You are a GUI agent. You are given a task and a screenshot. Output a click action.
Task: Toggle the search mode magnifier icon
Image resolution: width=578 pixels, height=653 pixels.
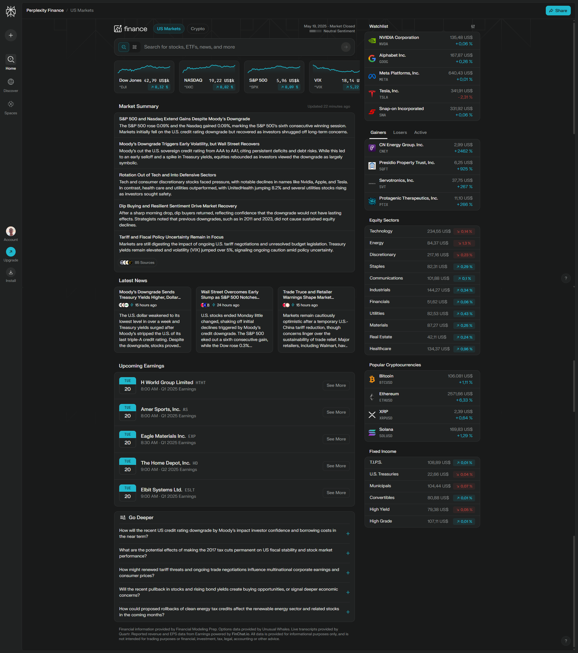124,47
